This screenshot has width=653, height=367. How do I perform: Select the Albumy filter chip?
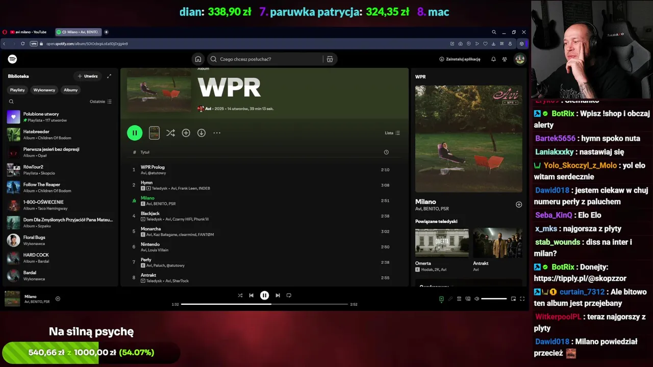coord(71,90)
